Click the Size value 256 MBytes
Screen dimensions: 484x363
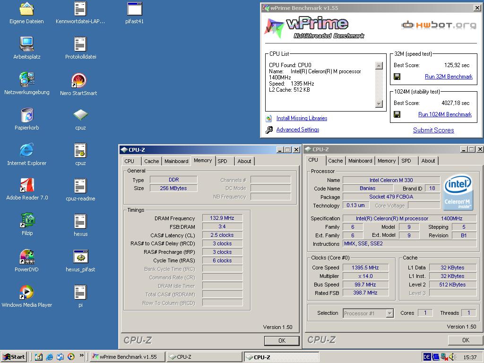(173, 188)
